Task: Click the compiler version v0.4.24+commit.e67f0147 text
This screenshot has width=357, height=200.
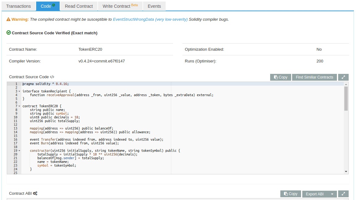Action: (102, 61)
